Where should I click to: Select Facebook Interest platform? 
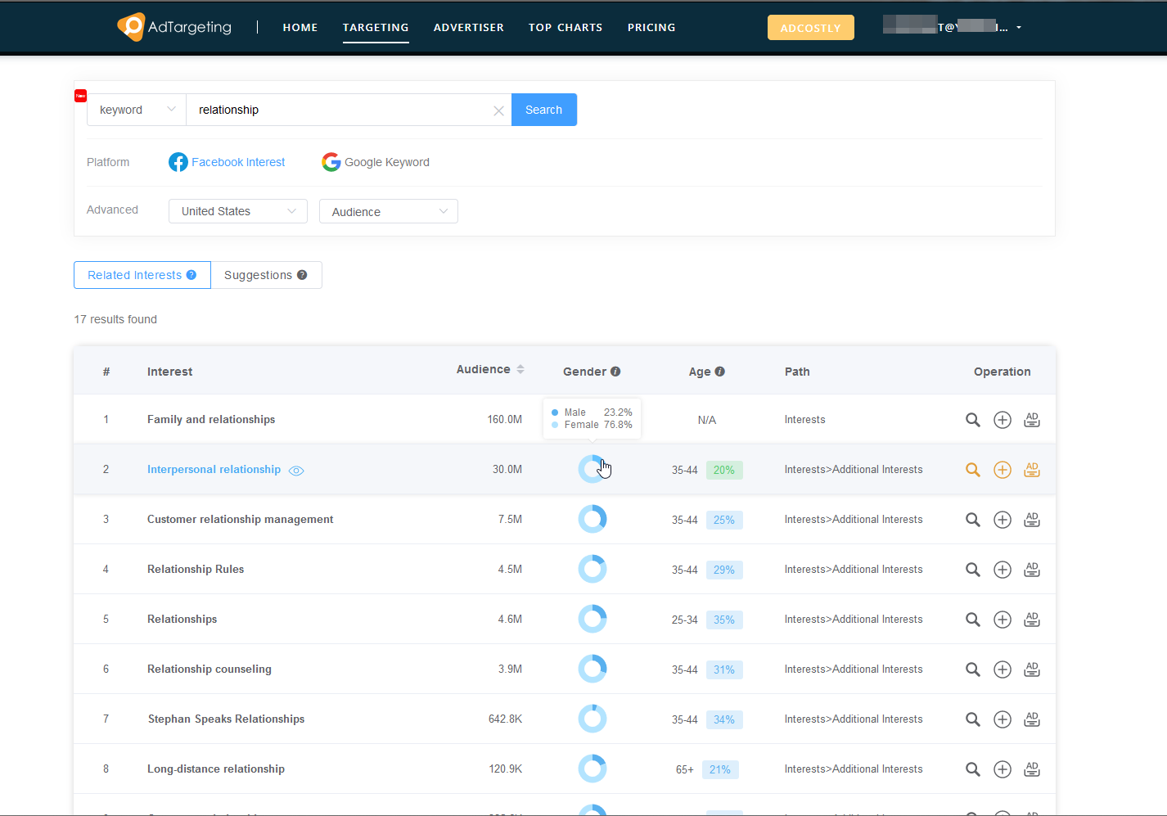[227, 162]
